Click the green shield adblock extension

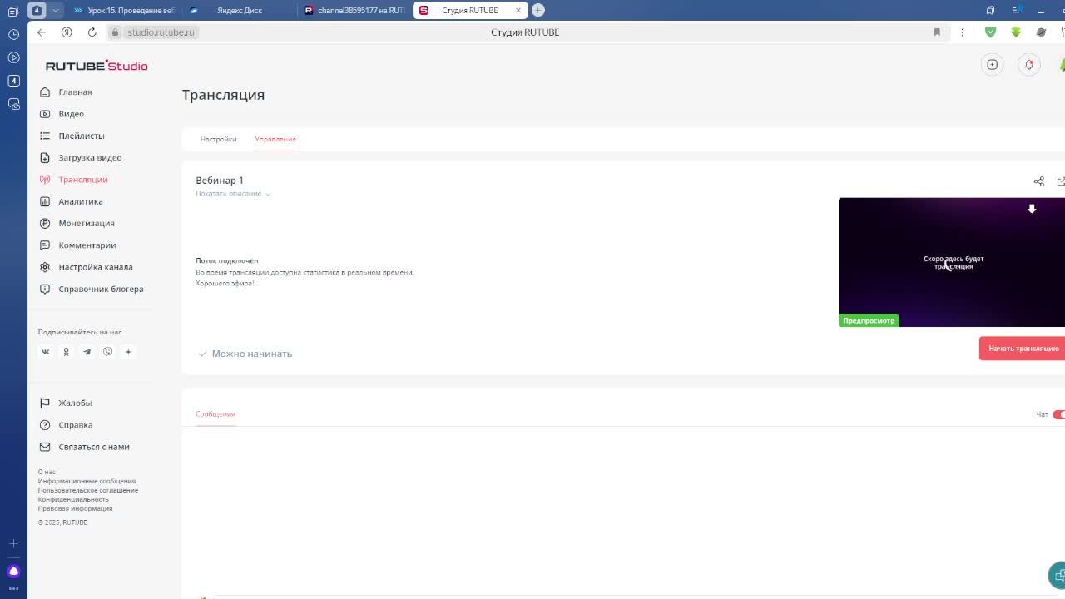click(990, 32)
